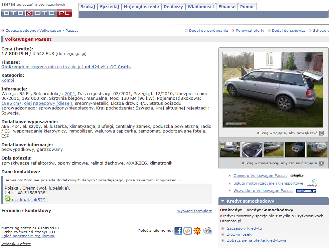Select the third car thumbnail in the gallery
Viewport: 330px width, 248px height.
click(274, 149)
